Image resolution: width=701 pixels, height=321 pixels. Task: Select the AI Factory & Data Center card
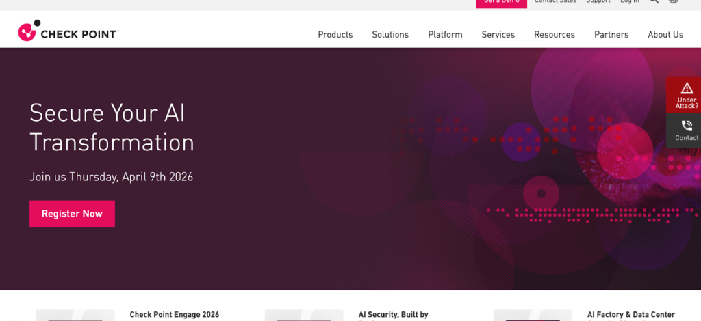click(x=630, y=315)
